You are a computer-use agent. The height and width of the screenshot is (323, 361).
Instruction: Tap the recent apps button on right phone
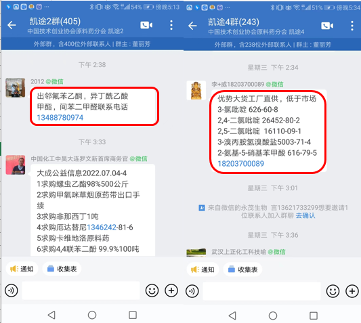coord(314,316)
